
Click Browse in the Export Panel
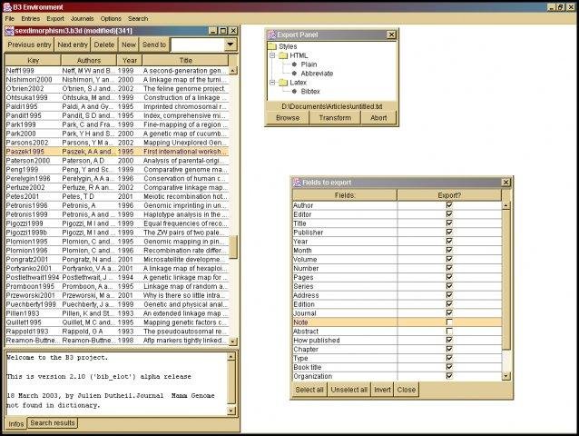pos(288,118)
